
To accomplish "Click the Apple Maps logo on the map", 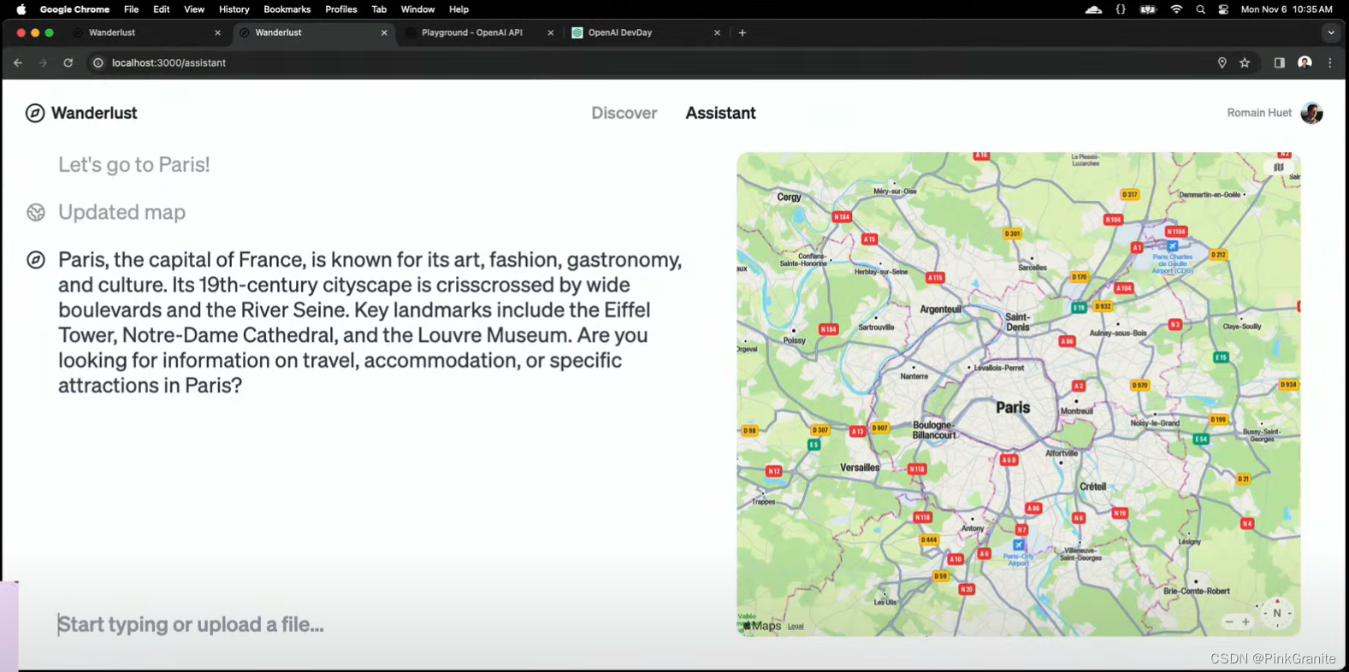I will 762,626.
